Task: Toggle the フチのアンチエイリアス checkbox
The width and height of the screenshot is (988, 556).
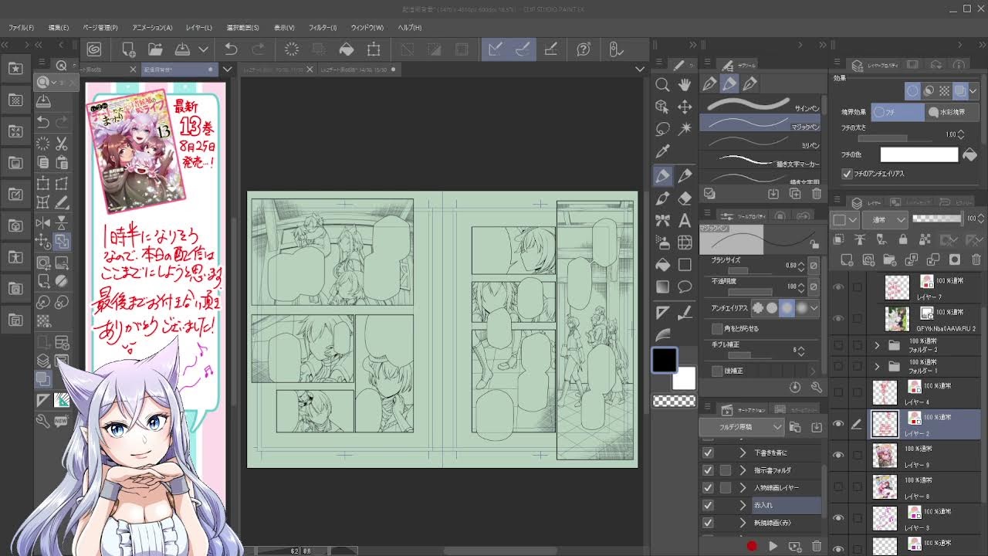Action: tap(847, 174)
